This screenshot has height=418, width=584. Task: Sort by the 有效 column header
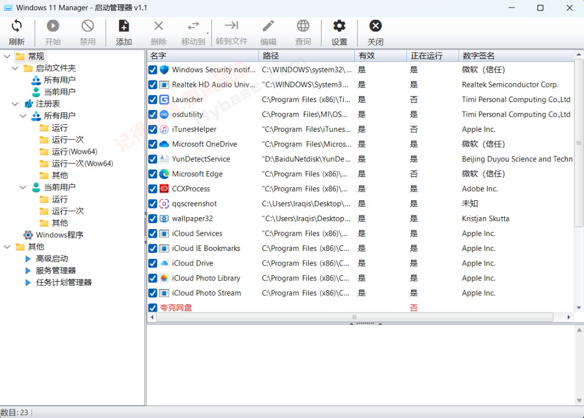pyautogui.click(x=380, y=56)
